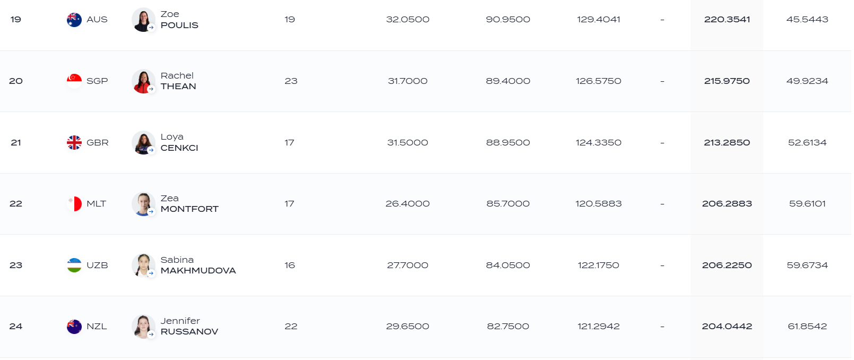The width and height of the screenshot is (854, 360).
Task: Open Loya Cenkci profile photo
Action: click(143, 142)
